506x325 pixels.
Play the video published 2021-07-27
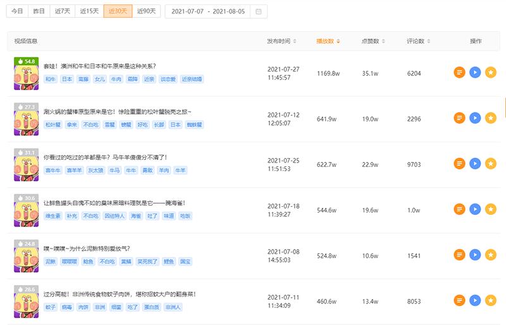475,73
